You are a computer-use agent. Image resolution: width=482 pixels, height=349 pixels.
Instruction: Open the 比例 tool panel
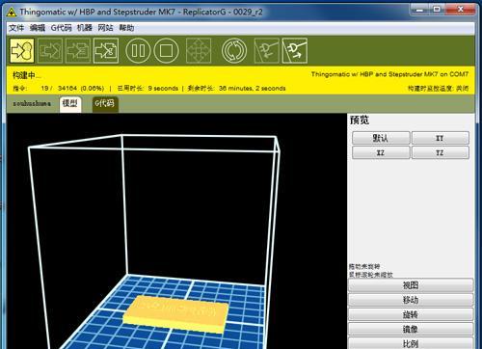(411, 343)
